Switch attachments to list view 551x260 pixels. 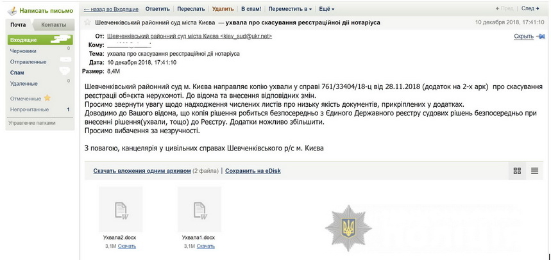(x=534, y=171)
